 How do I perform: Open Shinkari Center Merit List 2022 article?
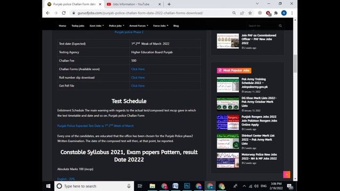(x=258, y=140)
